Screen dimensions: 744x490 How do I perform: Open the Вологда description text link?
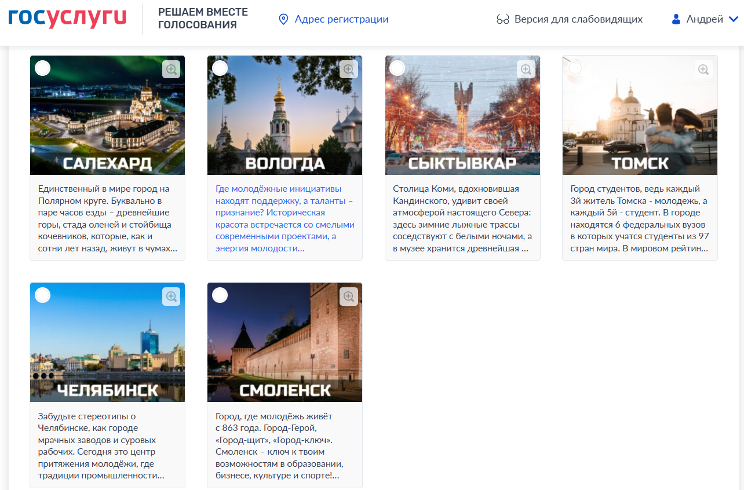tap(284, 218)
